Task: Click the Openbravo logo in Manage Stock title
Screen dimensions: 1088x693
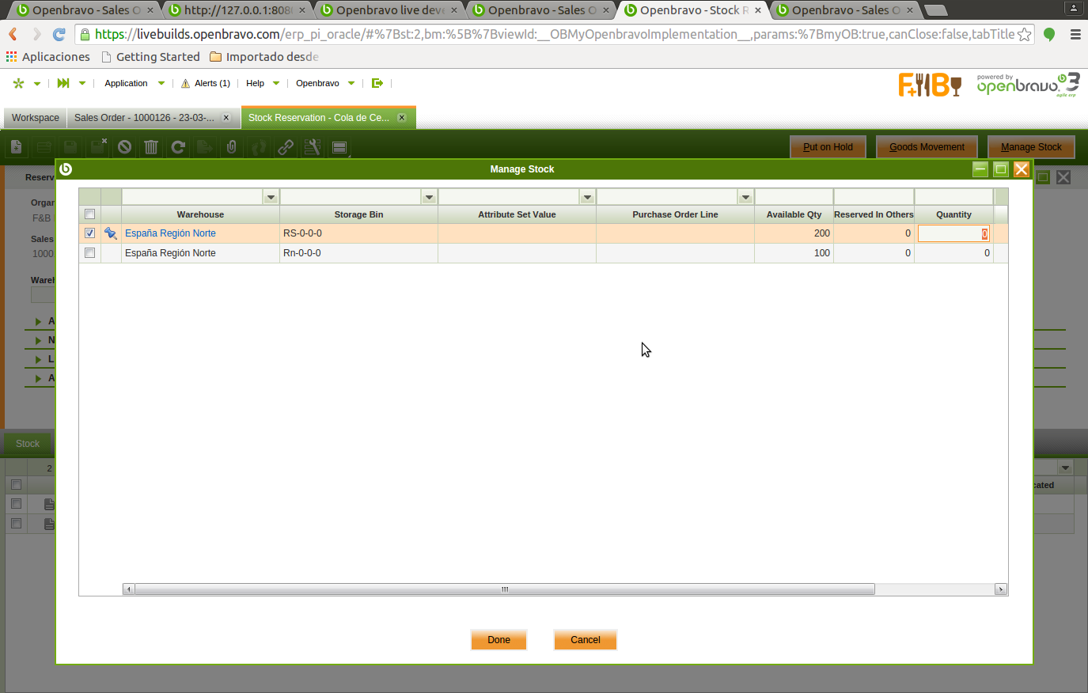Action: tap(66, 169)
